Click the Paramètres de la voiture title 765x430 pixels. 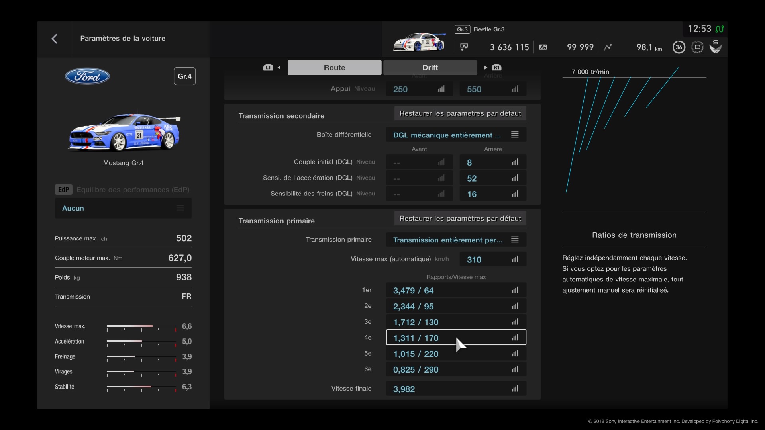click(123, 38)
